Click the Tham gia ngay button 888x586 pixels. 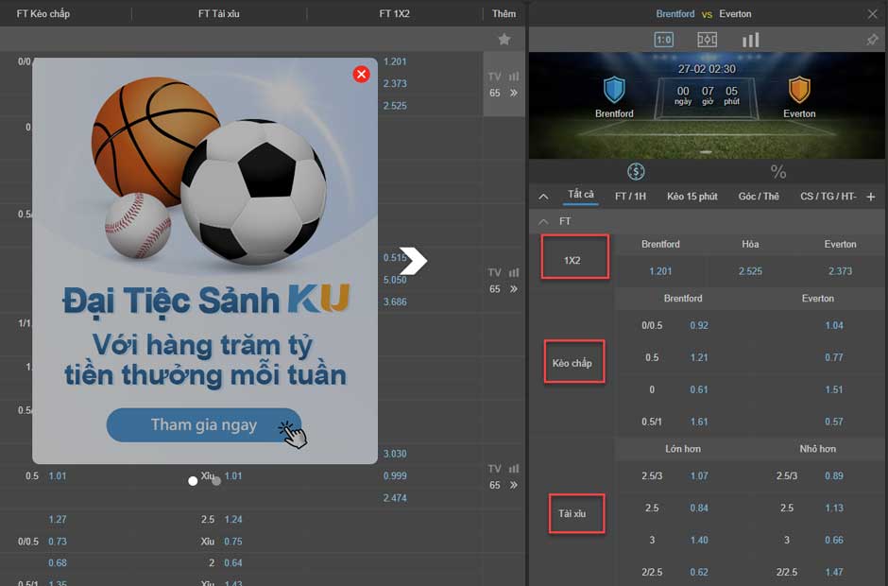click(x=204, y=424)
